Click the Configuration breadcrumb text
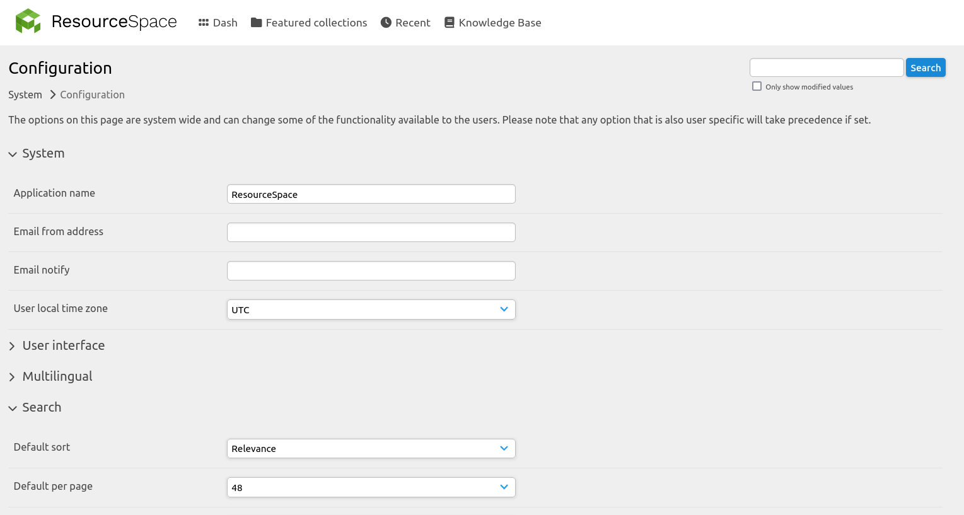The width and height of the screenshot is (964, 515). (92, 95)
